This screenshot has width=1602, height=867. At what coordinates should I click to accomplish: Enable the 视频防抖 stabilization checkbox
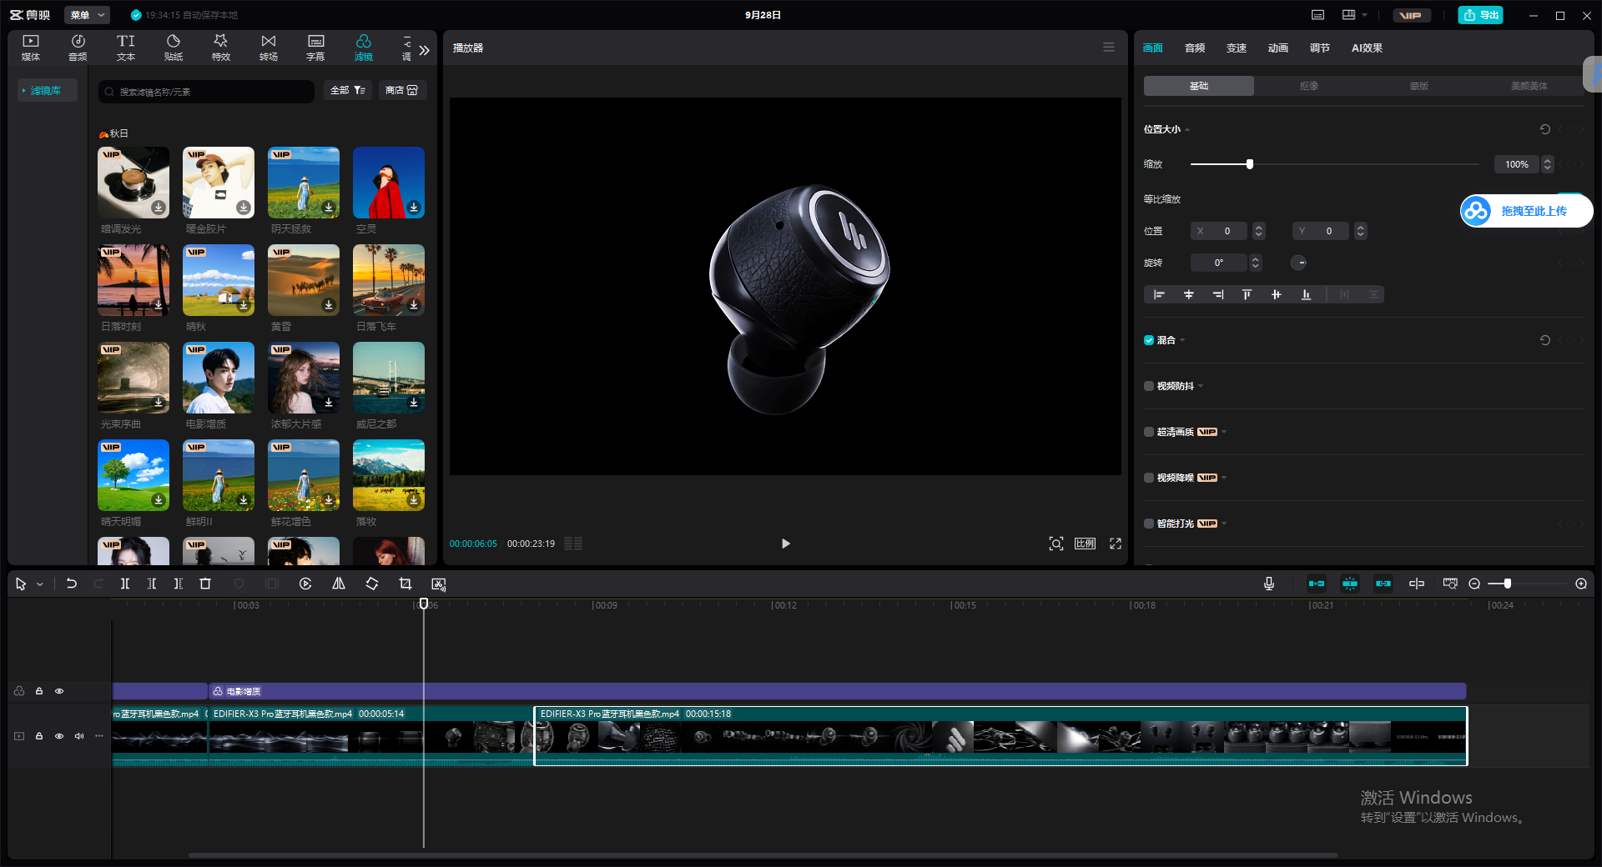pyautogui.click(x=1149, y=386)
